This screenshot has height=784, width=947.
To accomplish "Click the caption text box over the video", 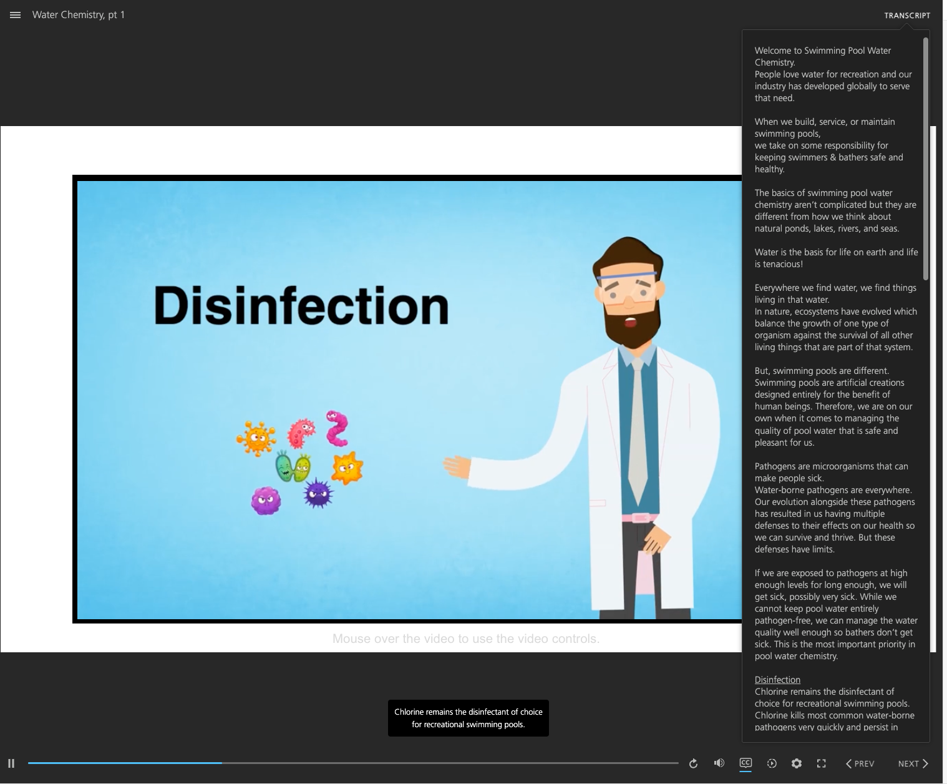I will point(468,718).
